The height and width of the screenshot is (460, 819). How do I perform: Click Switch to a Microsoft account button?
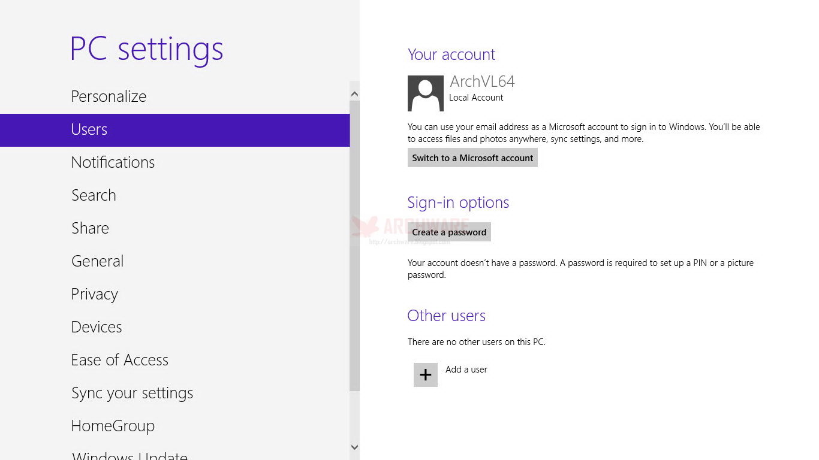point(472,158)
